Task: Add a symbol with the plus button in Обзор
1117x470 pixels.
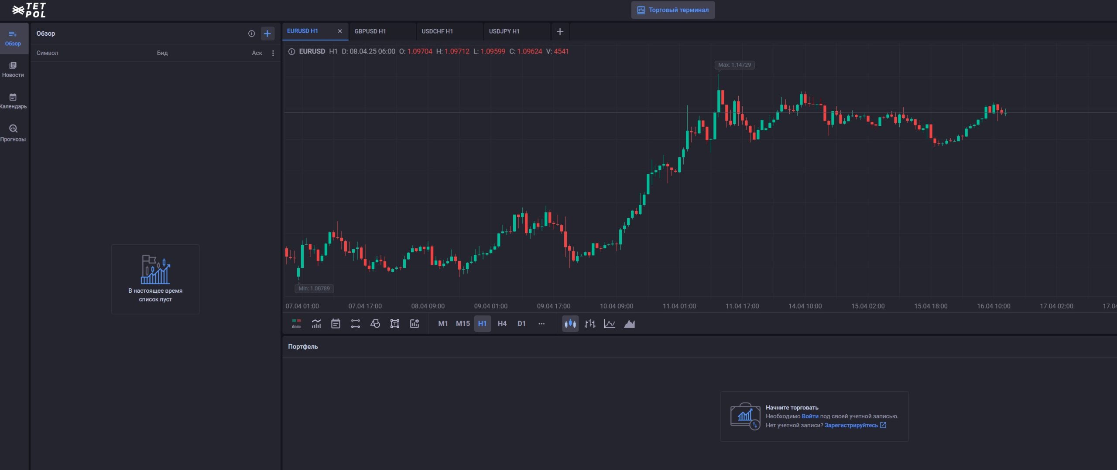Action: coord(267,34)
